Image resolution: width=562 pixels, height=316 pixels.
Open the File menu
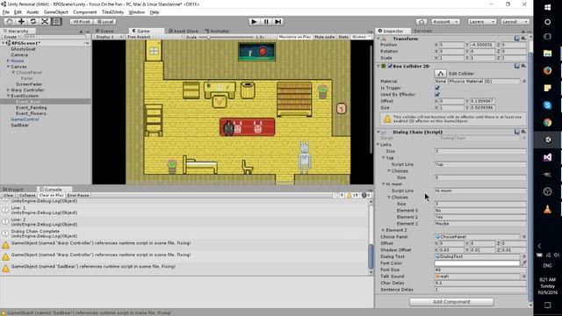6,12
